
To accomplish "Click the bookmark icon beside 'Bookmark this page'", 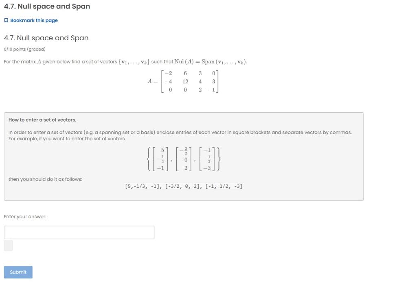I will click(6, 20).
